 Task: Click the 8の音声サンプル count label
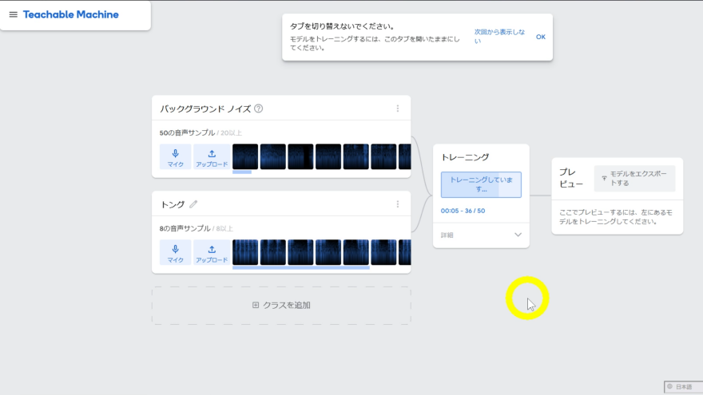click(185, 228)
